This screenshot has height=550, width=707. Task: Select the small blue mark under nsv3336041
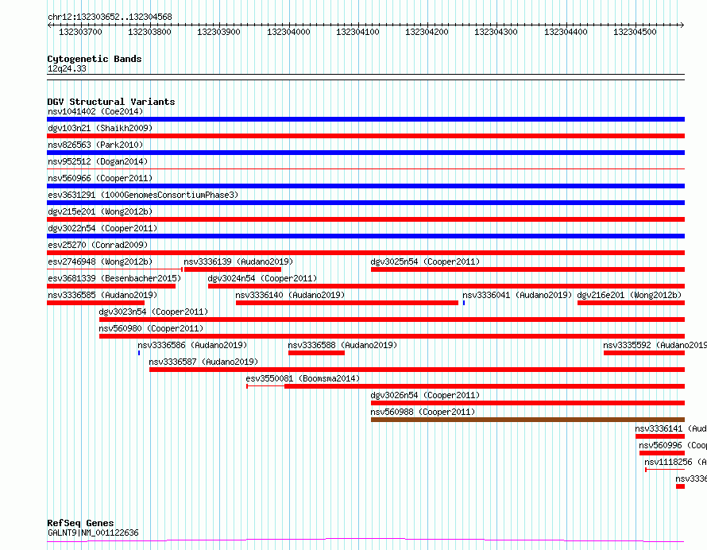click(463, 303)
